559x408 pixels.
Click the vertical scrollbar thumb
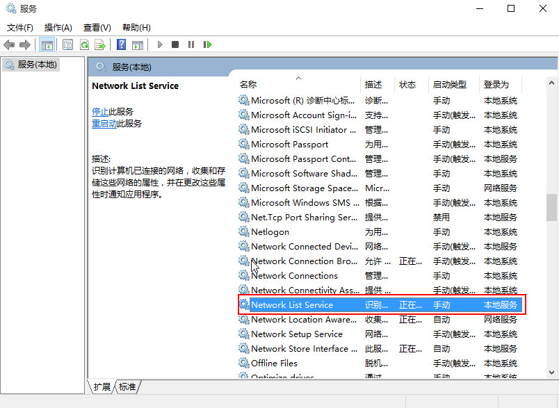(551, 207)
